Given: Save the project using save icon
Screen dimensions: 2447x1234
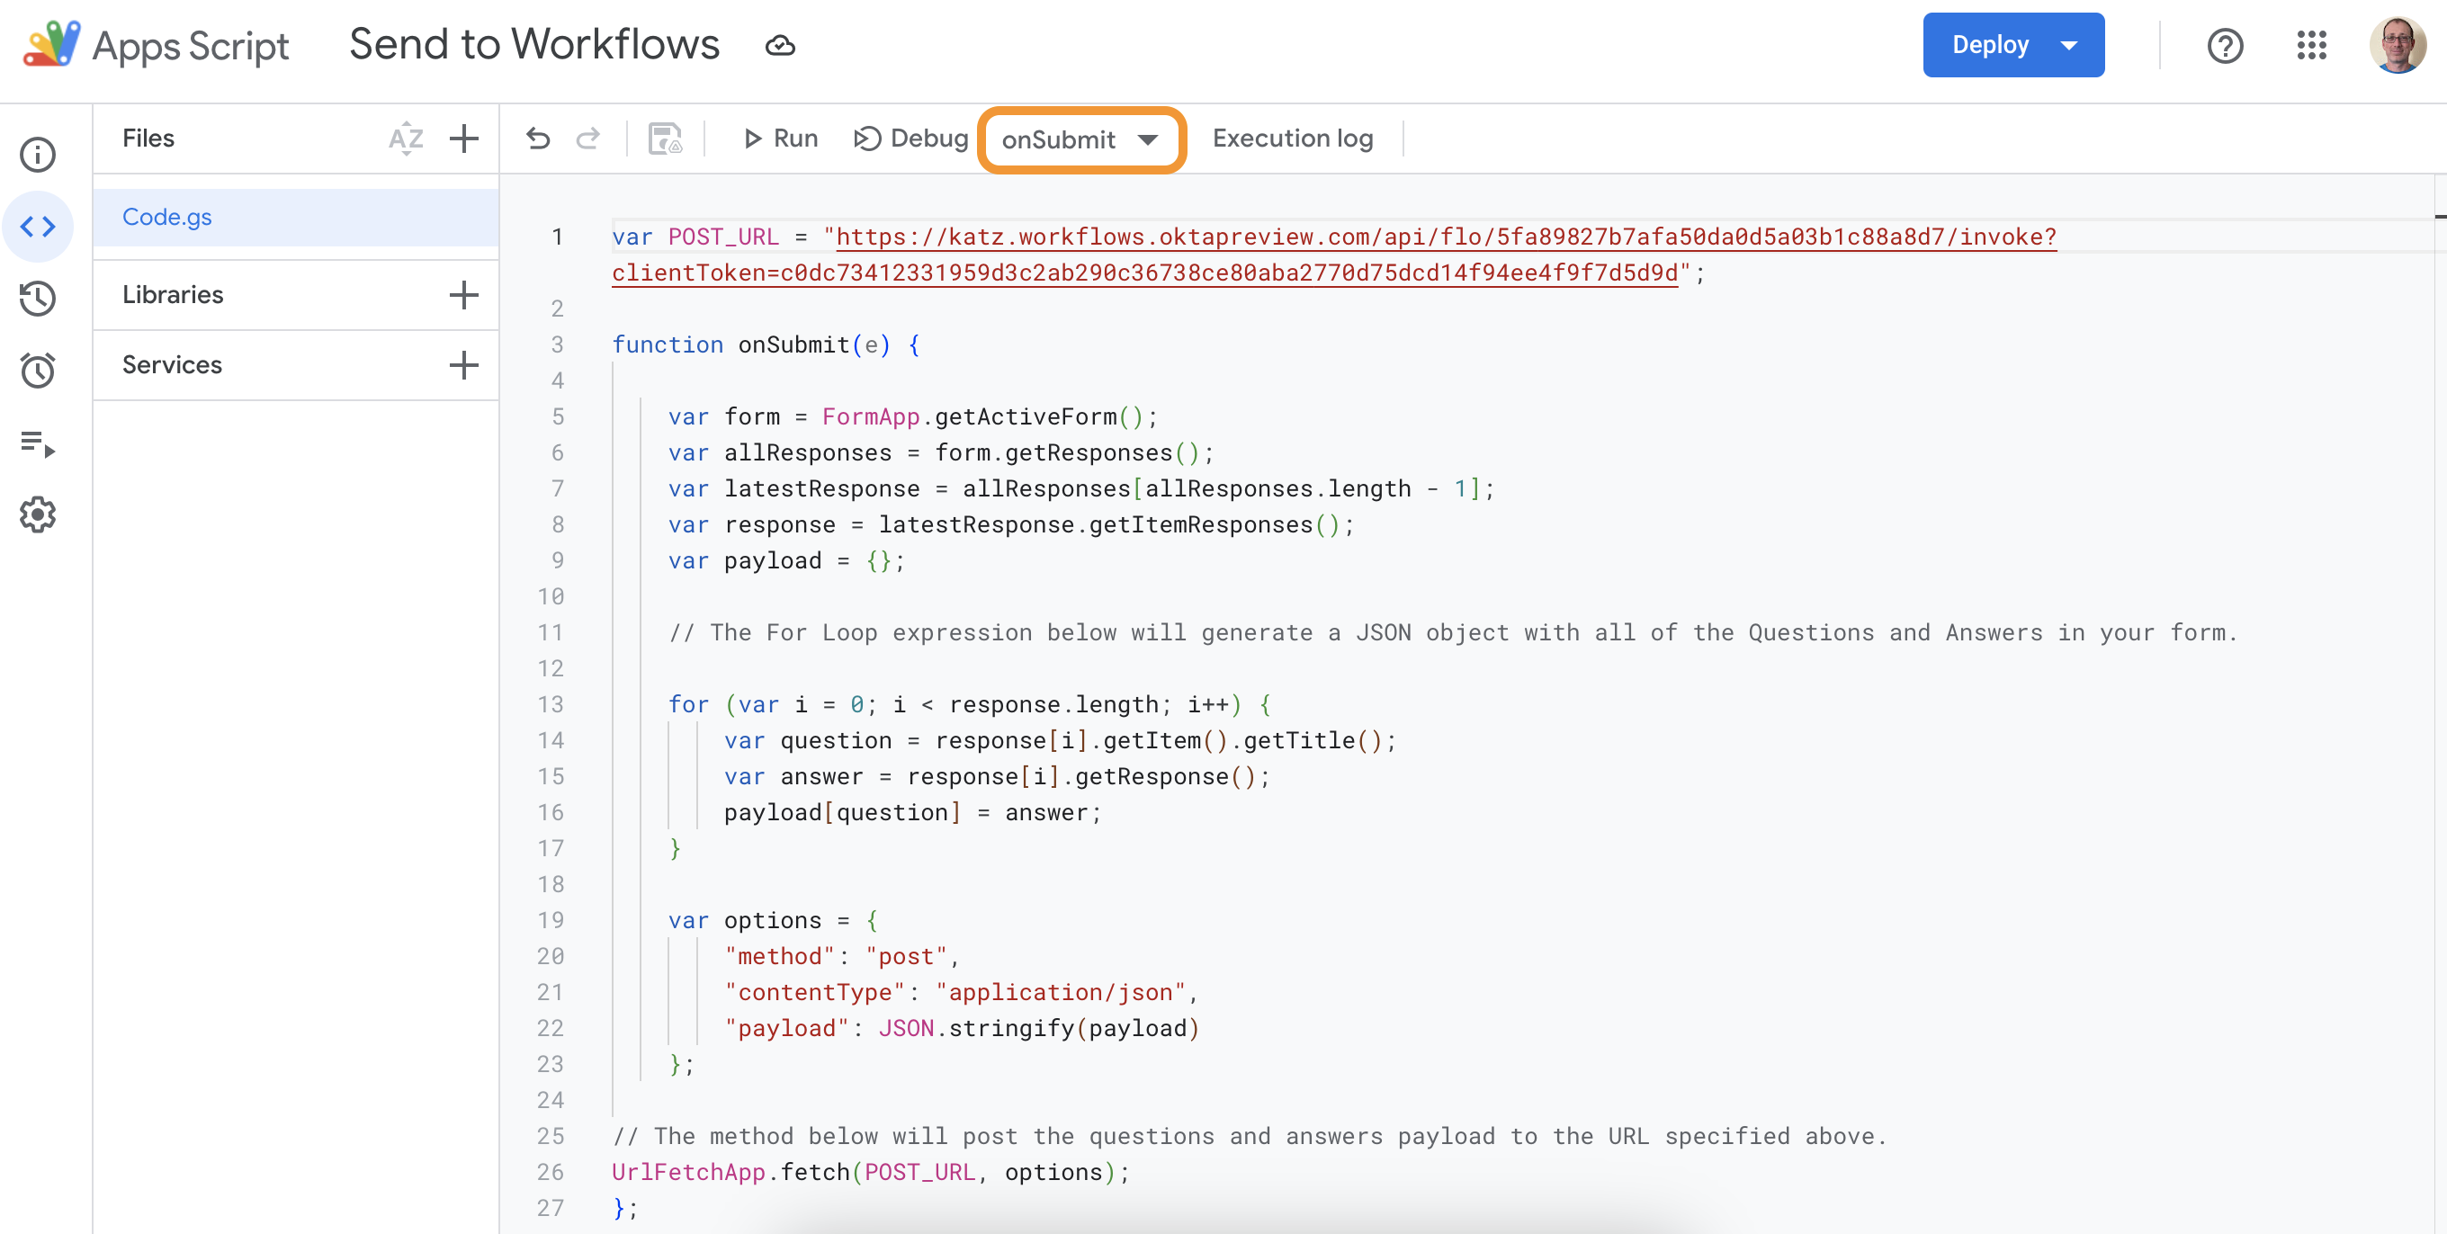Looking at the screenshot, I should (664, 139).
